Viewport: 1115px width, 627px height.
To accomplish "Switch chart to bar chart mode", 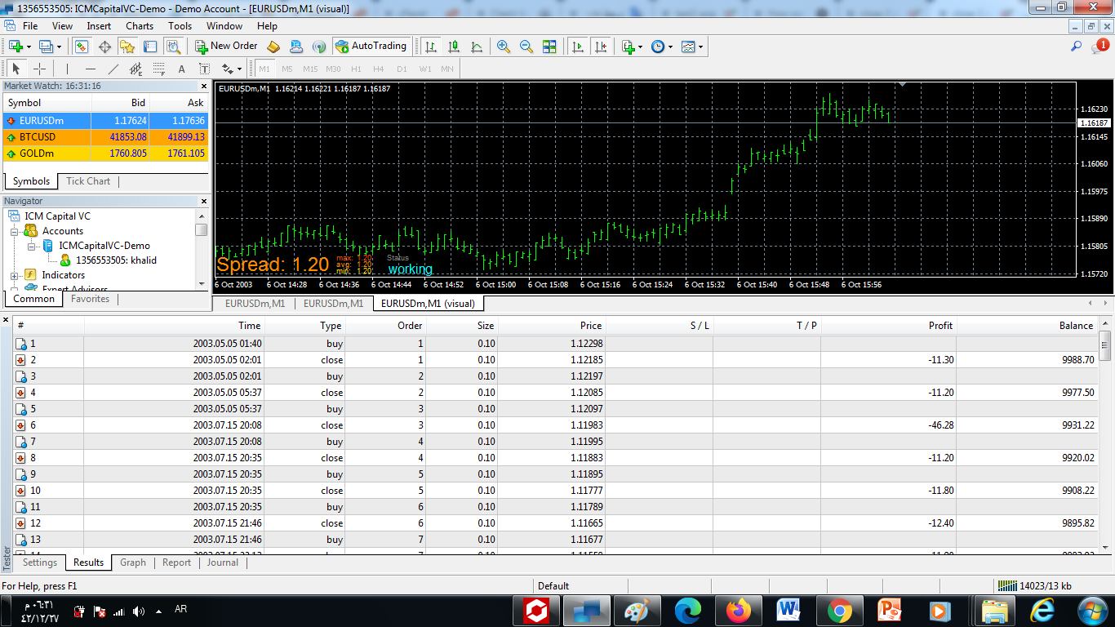I will pyautogui.click(x=430, y=47).
